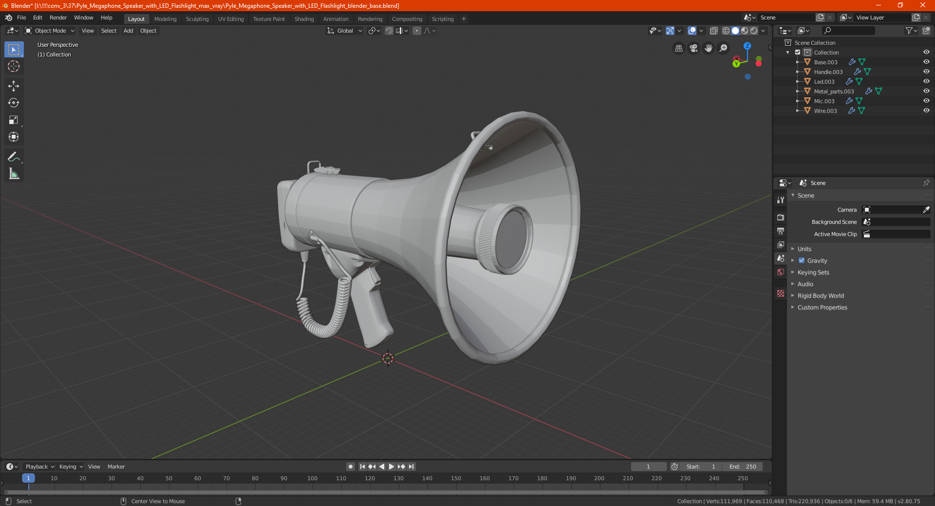Expand the Keying Sets panel
The width and height of the screenshot is (935, 506).
pos(813,272)
